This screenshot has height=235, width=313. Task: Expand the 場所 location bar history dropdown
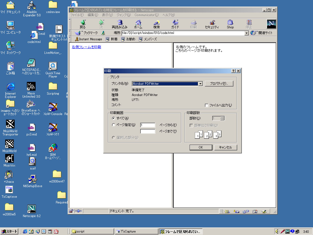[246, 33]
